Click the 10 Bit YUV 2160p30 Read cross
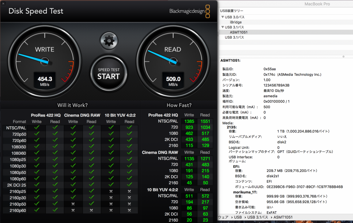Viewport: 353px width, 223px height. coord(129,198)
